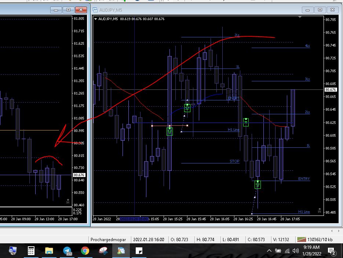The width and height of the screenshot is (343, 258).
Task: Open Telegram from the taskbar
Action: [x=67, y=251]
